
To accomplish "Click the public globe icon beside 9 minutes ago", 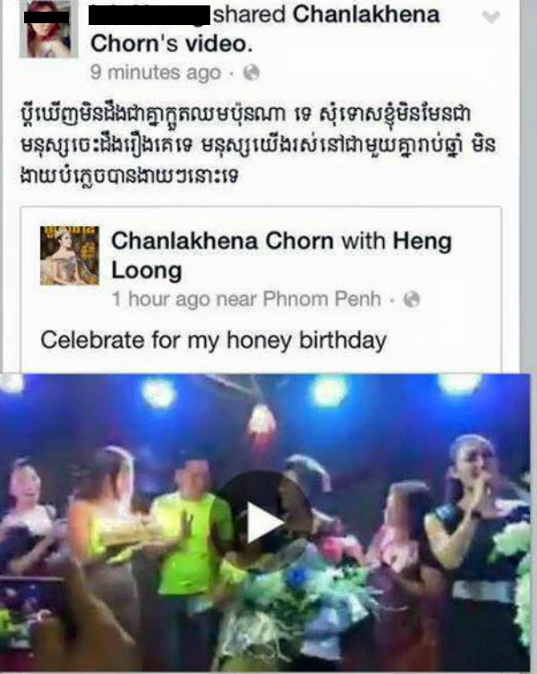I will point(251,72).
